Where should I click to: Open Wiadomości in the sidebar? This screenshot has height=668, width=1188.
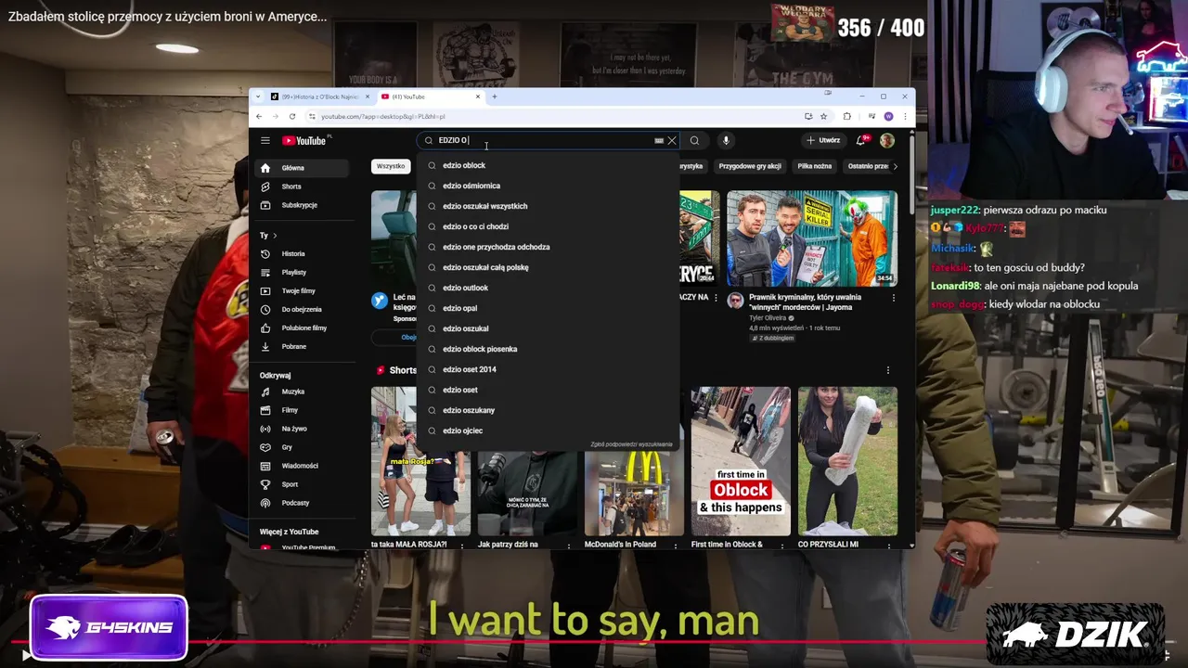(301, 466)
